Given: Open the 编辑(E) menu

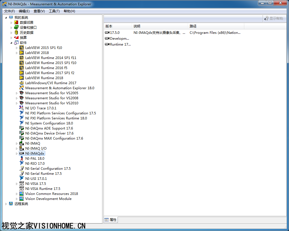Looking at the screenshot, I should 24,11.
